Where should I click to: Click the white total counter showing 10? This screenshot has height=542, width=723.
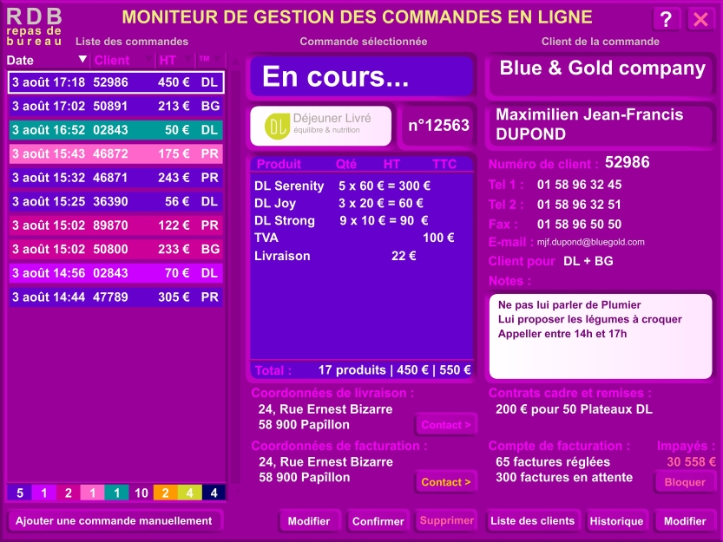[x=141, y=493]
